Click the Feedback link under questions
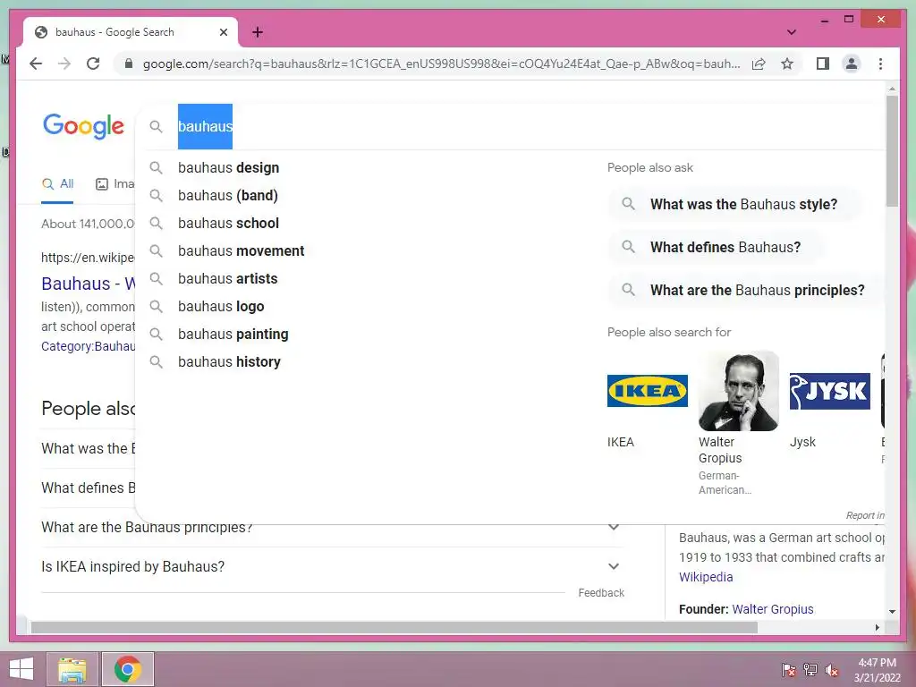 (601, 593)
